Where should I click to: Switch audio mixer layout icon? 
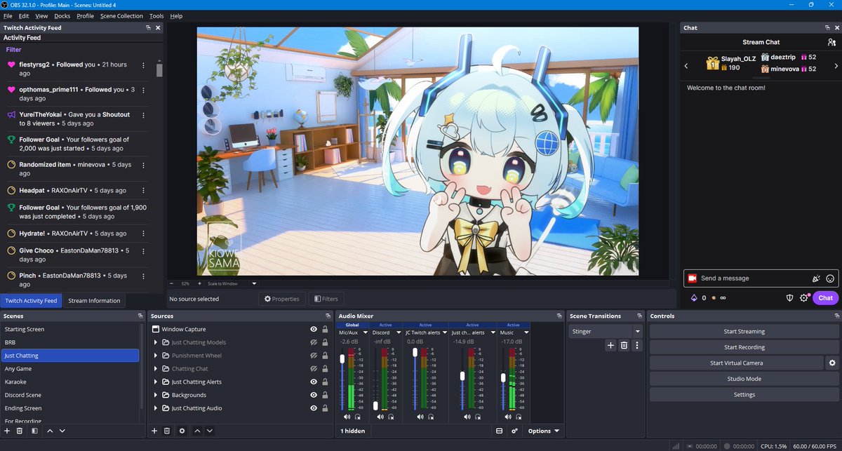click(x=500, y=431)
